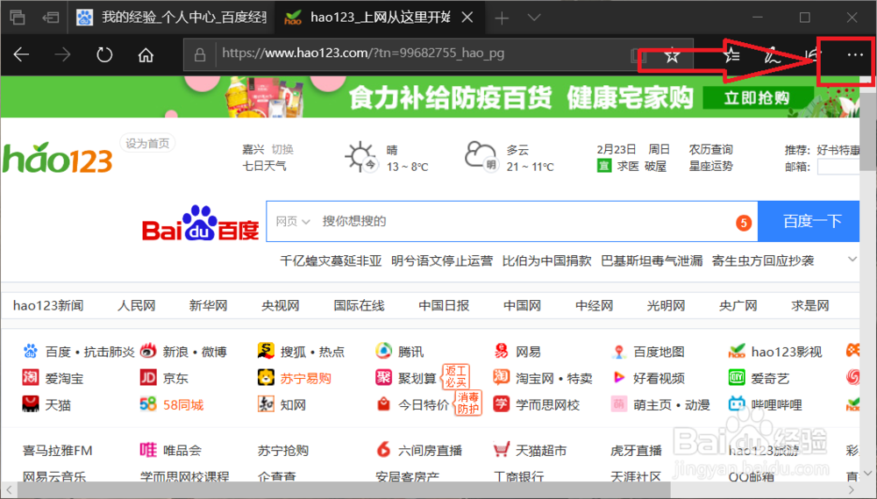
Task: Click the orange 5 notification badge
Action: [x=744, y=224]
